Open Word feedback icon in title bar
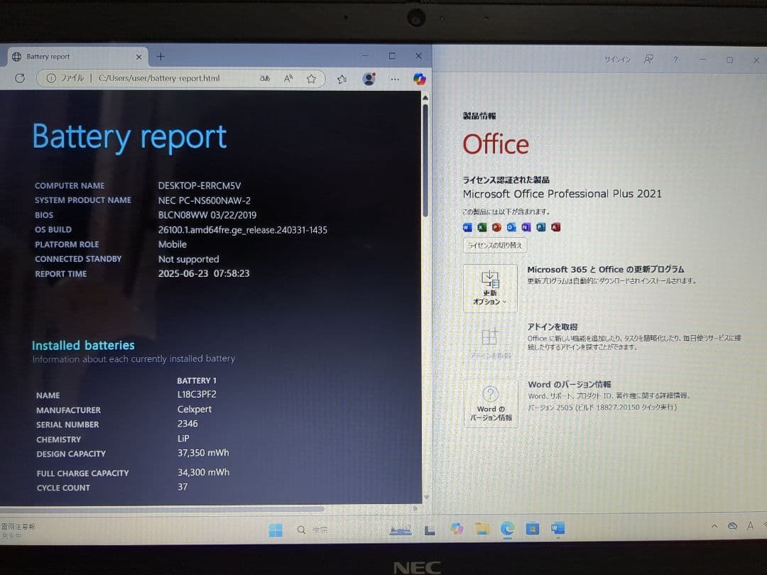 pos(648,60)
